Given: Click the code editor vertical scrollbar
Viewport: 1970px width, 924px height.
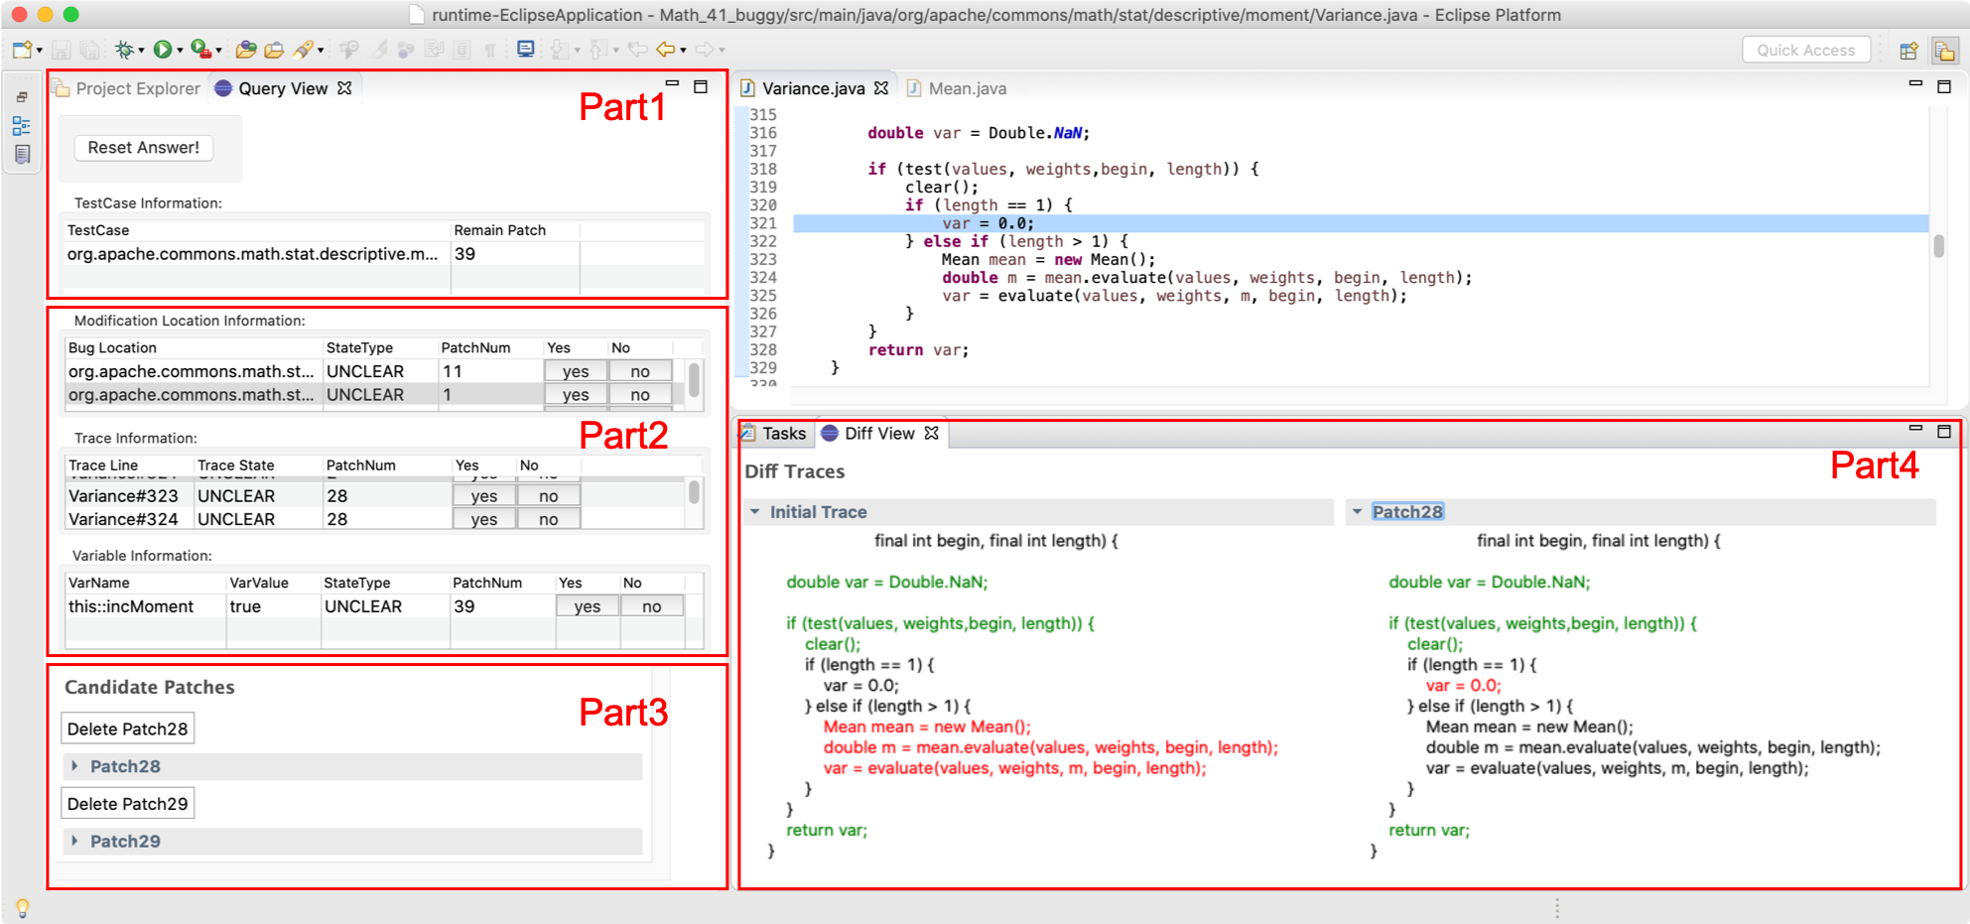Looking at the screenshot, I should [x=1938, y=245].
